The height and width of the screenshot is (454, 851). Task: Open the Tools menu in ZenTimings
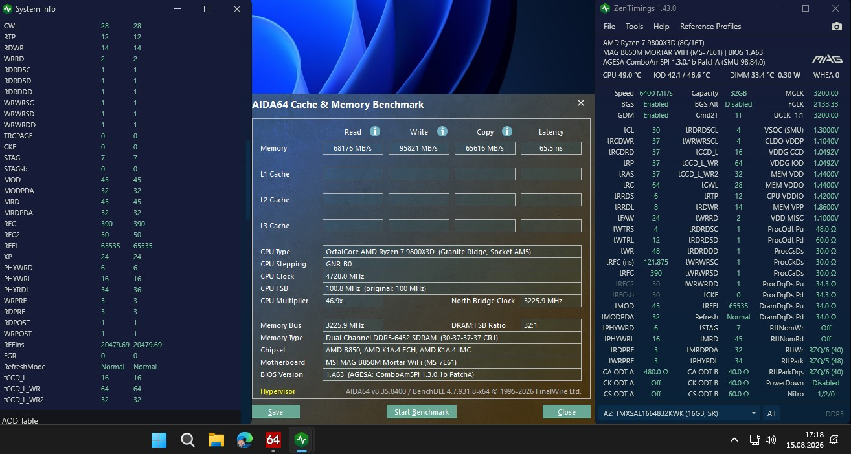pos(634,27)
